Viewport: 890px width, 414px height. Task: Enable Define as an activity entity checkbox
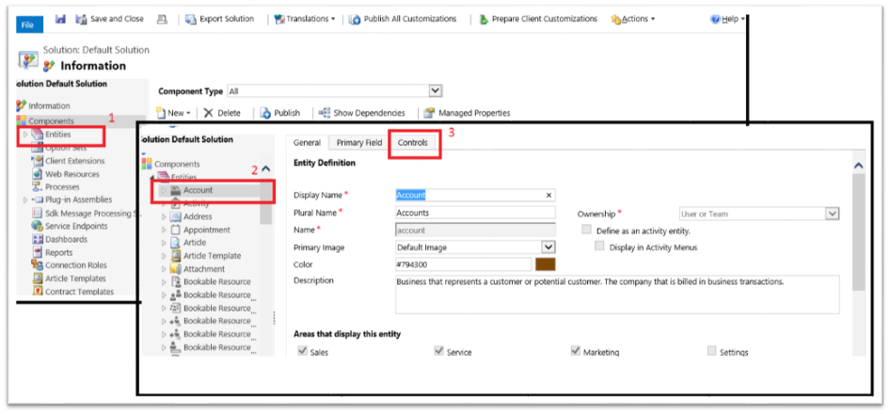point(587,230)
